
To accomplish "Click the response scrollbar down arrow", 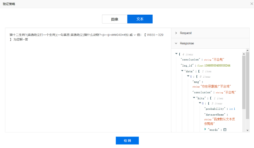I will click(247, 130).
